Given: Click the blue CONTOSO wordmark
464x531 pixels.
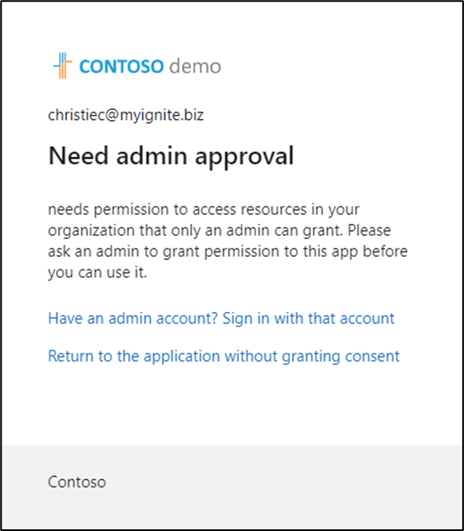Looking at the screenshot, I should click(x=122, y=66).
